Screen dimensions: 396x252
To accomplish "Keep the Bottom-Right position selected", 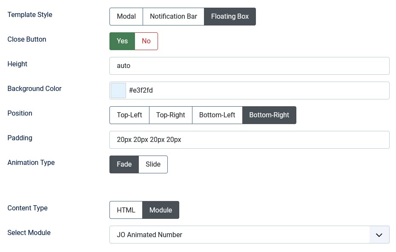I will 269,115.
